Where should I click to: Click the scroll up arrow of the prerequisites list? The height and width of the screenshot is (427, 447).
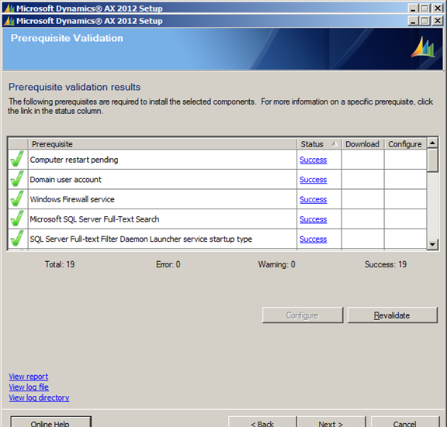(x=432, y=143)
